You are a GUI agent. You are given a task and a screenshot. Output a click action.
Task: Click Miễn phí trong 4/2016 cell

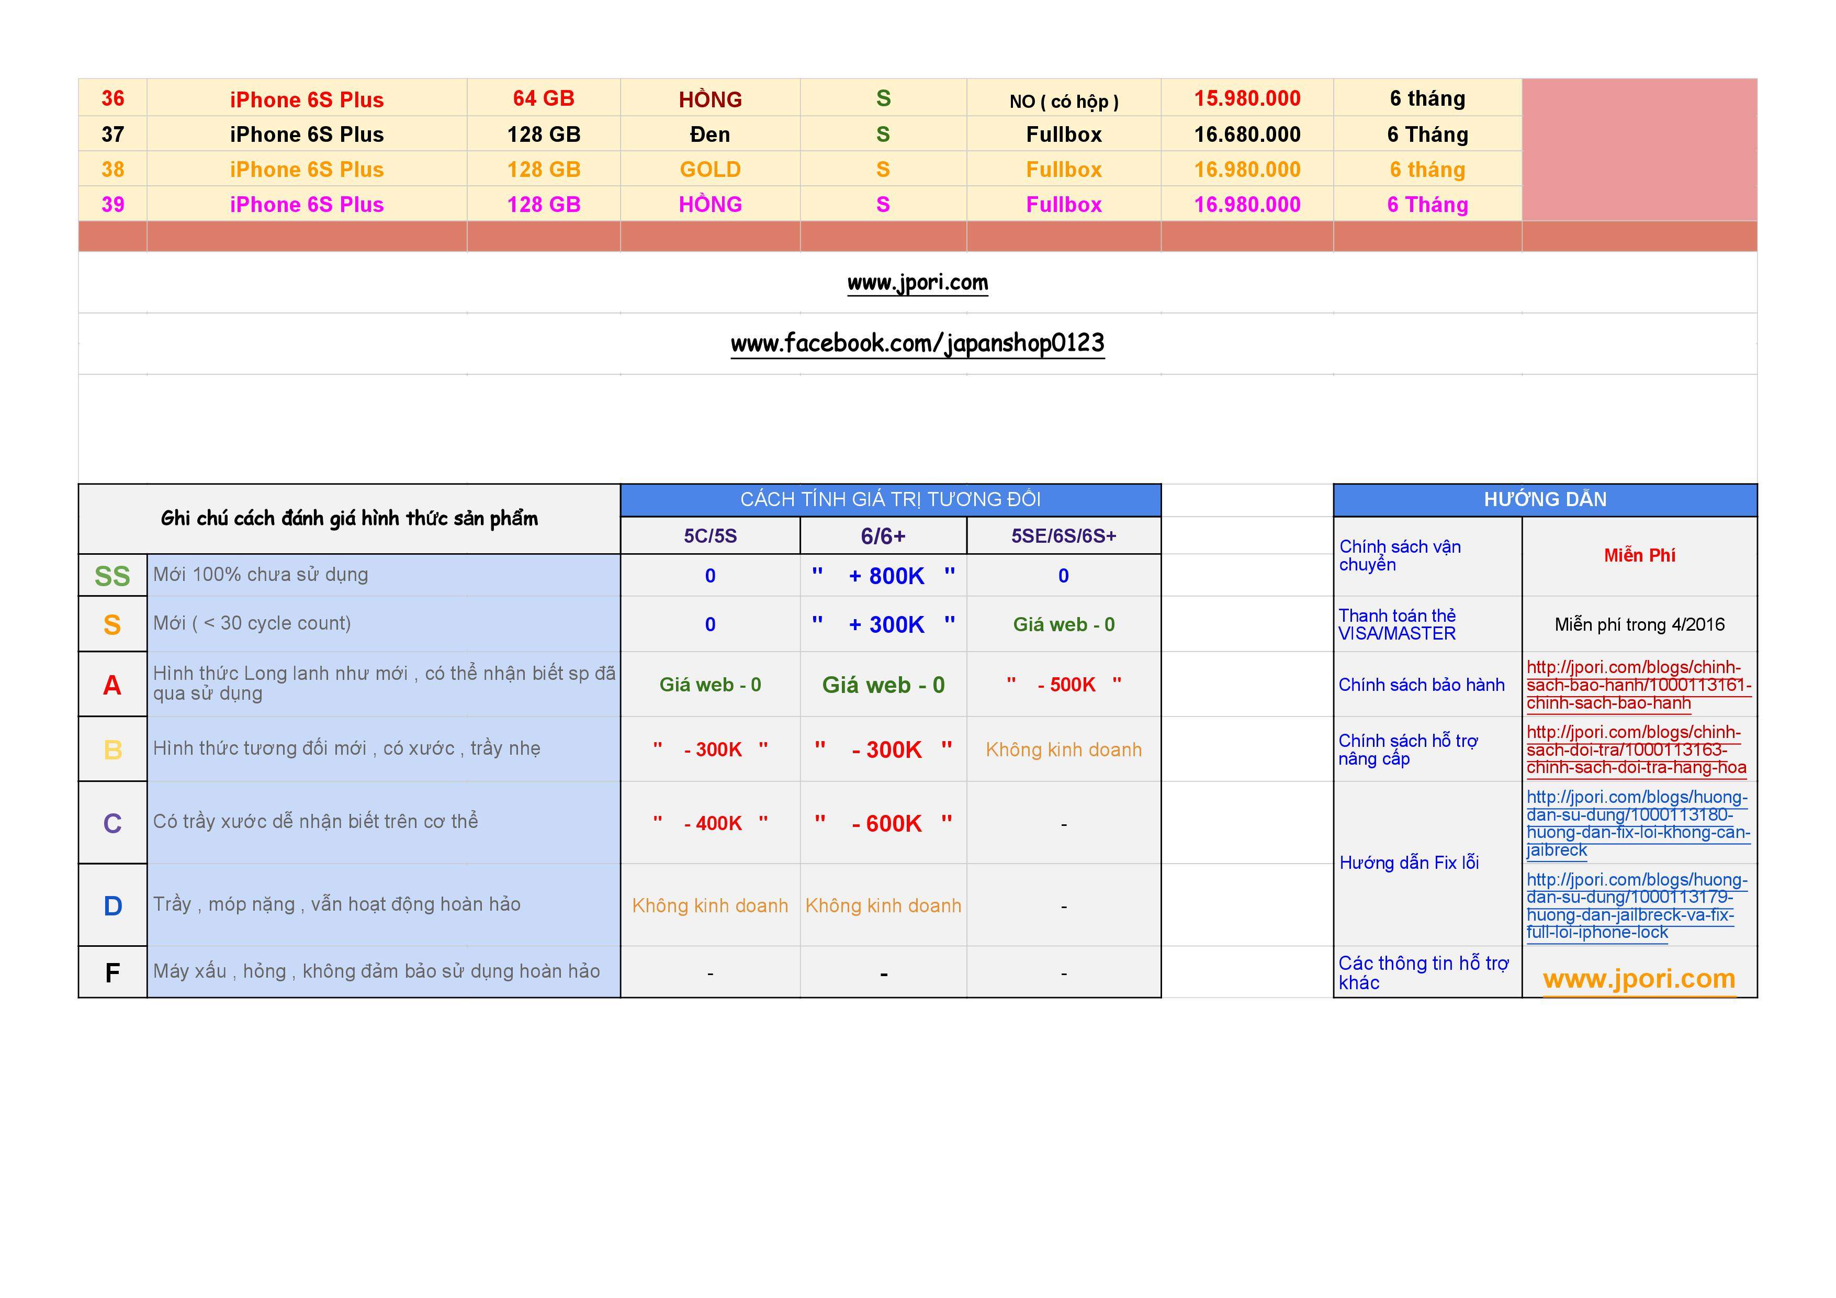tap(1639, 624)
